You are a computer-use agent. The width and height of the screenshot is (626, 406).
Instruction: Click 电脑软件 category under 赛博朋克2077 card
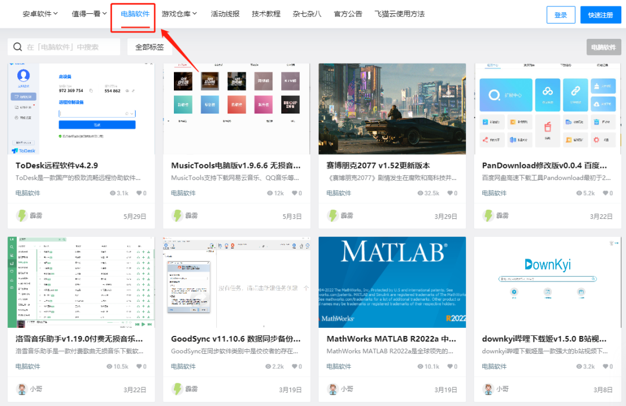tap(339, 193)
